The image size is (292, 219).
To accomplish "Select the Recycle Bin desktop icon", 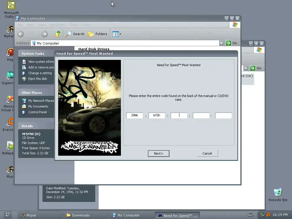I will click(278, 195).
